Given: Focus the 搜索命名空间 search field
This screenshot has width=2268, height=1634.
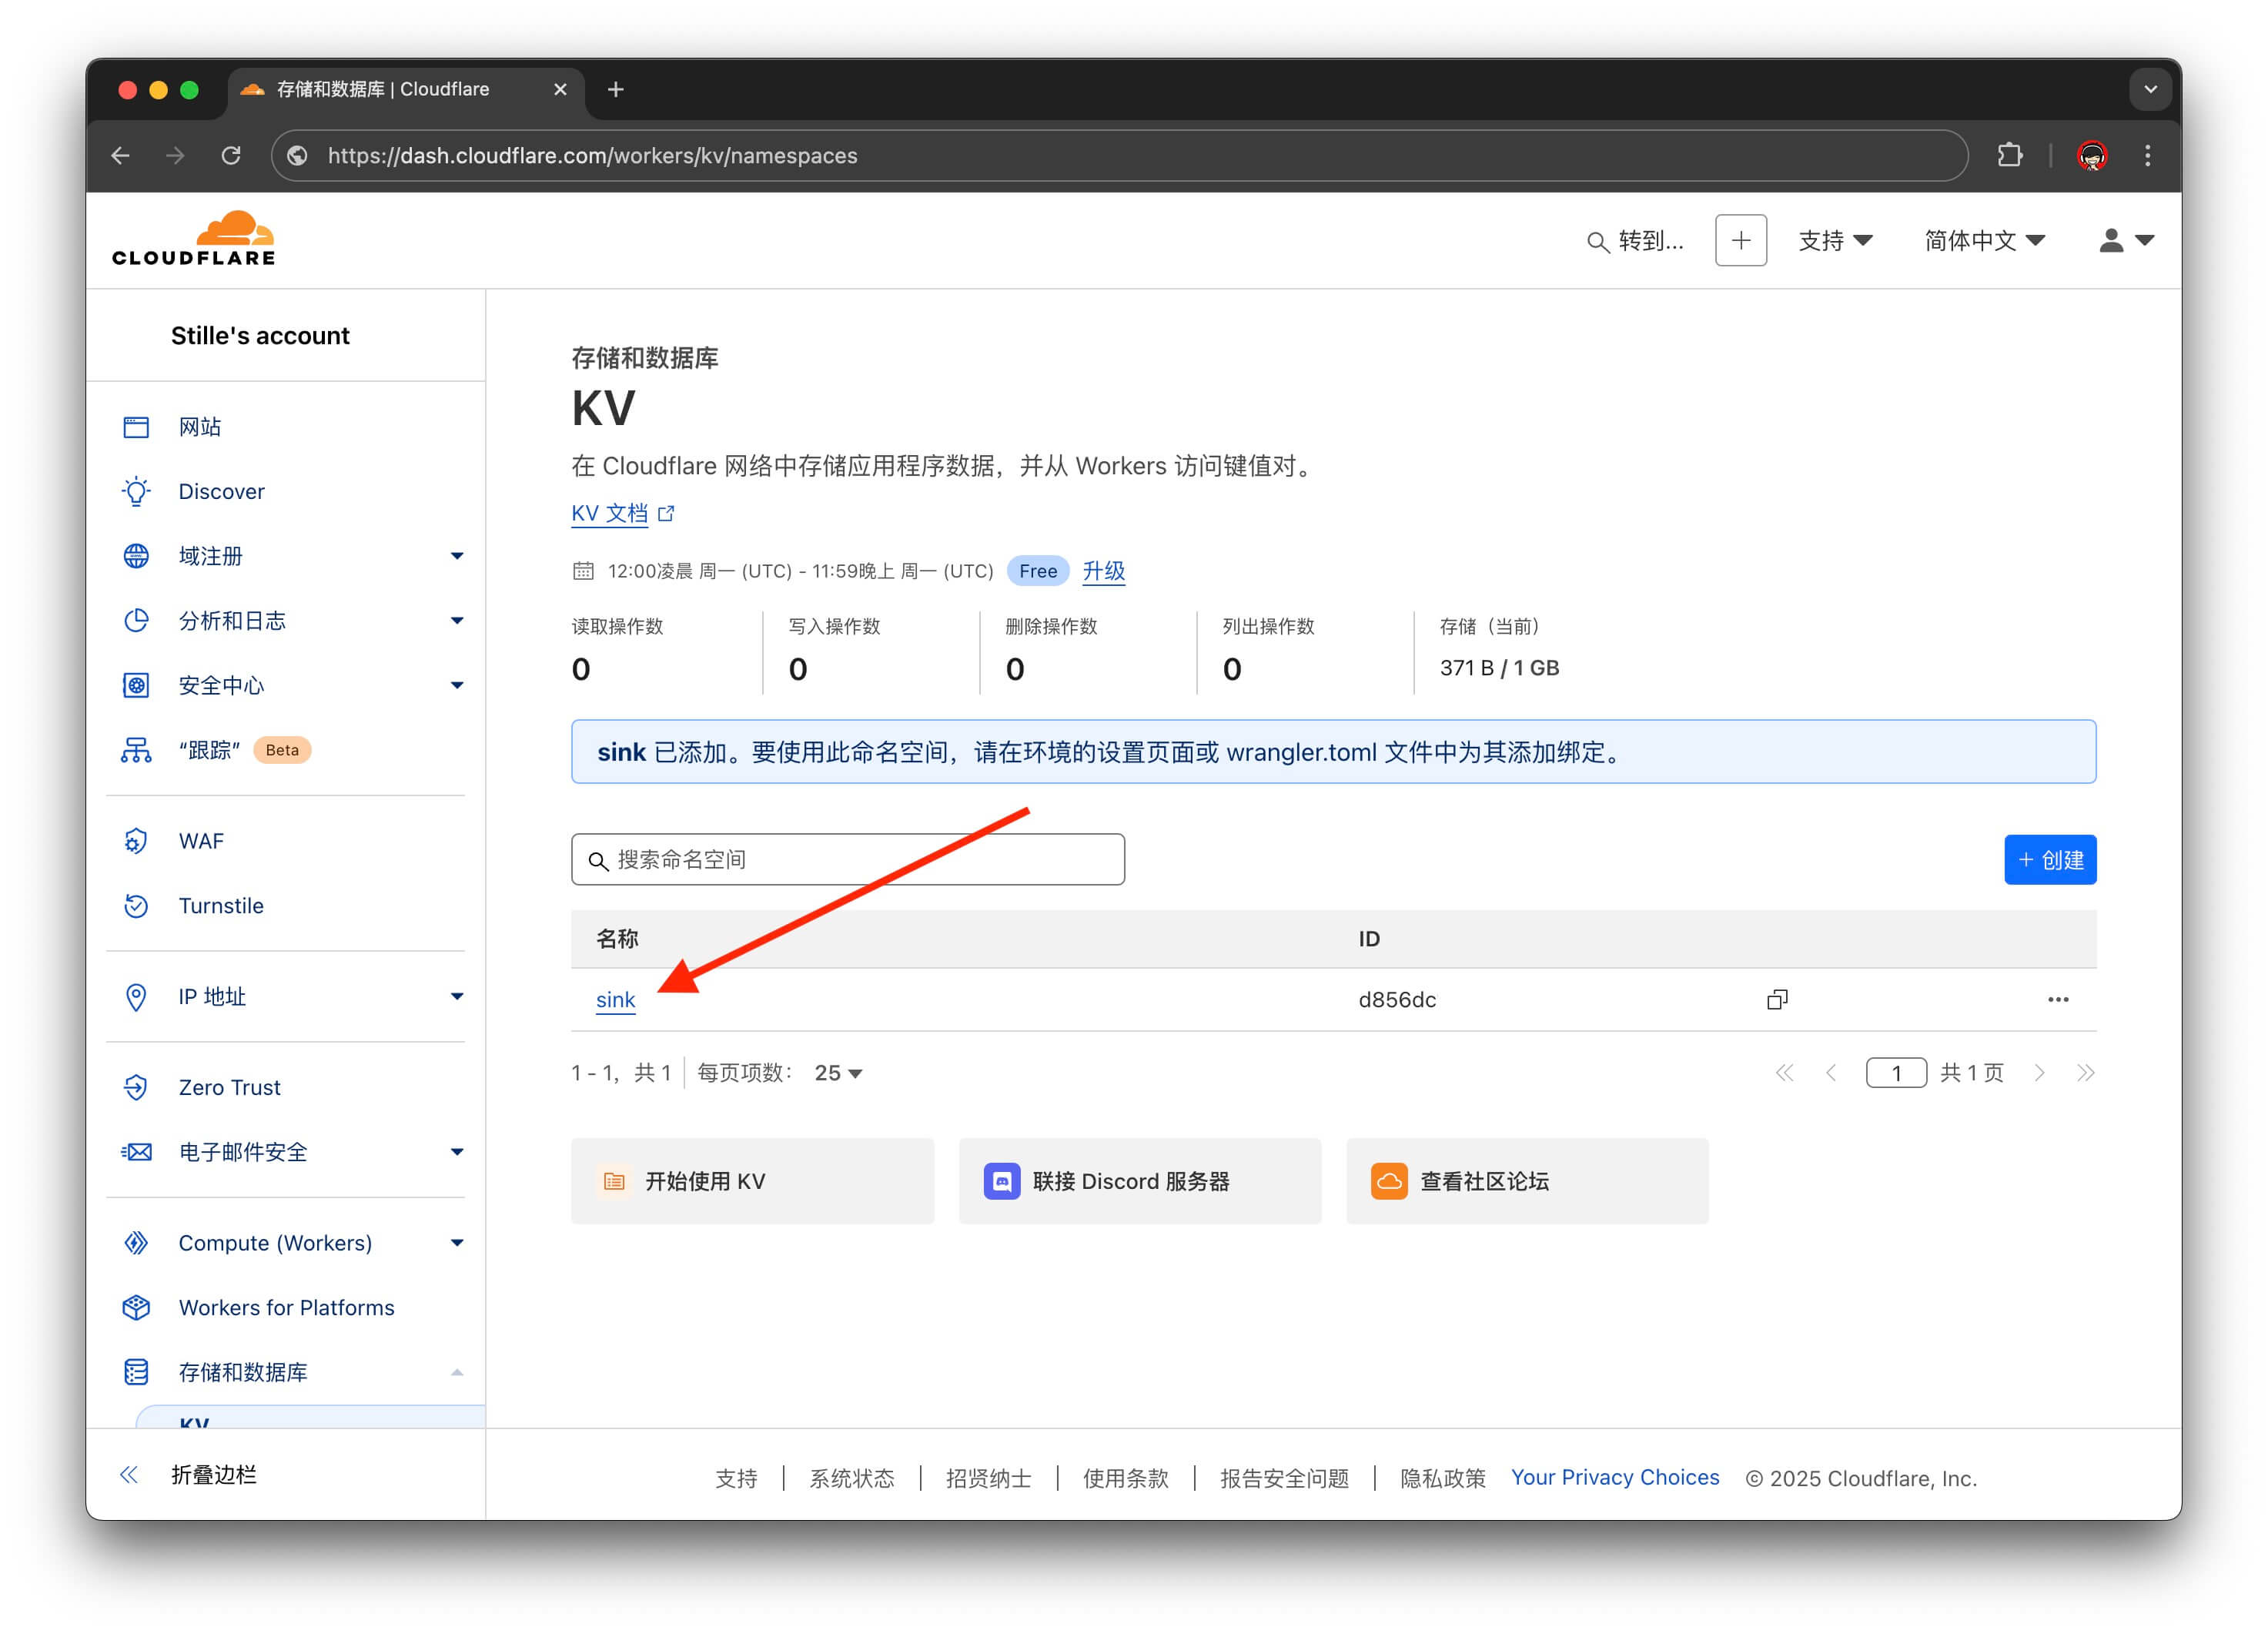Looking at the screenshot, I should tap(848, 860).
